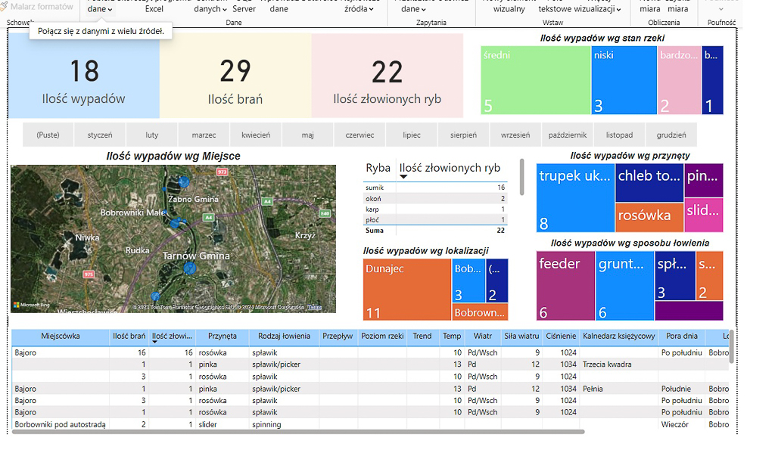The height and width of the screenshot is (456, 775).
Task: Open the Pobierz dane dropdown in the Dane group
Action: click(x=100, y=9)
